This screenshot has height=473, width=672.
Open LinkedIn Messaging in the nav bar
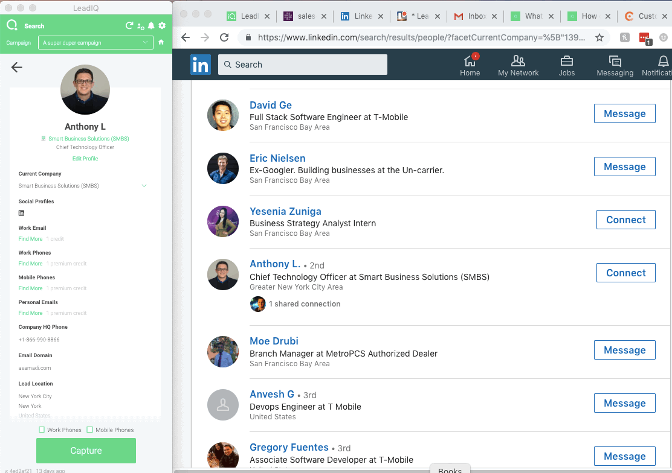click(615, 65)
